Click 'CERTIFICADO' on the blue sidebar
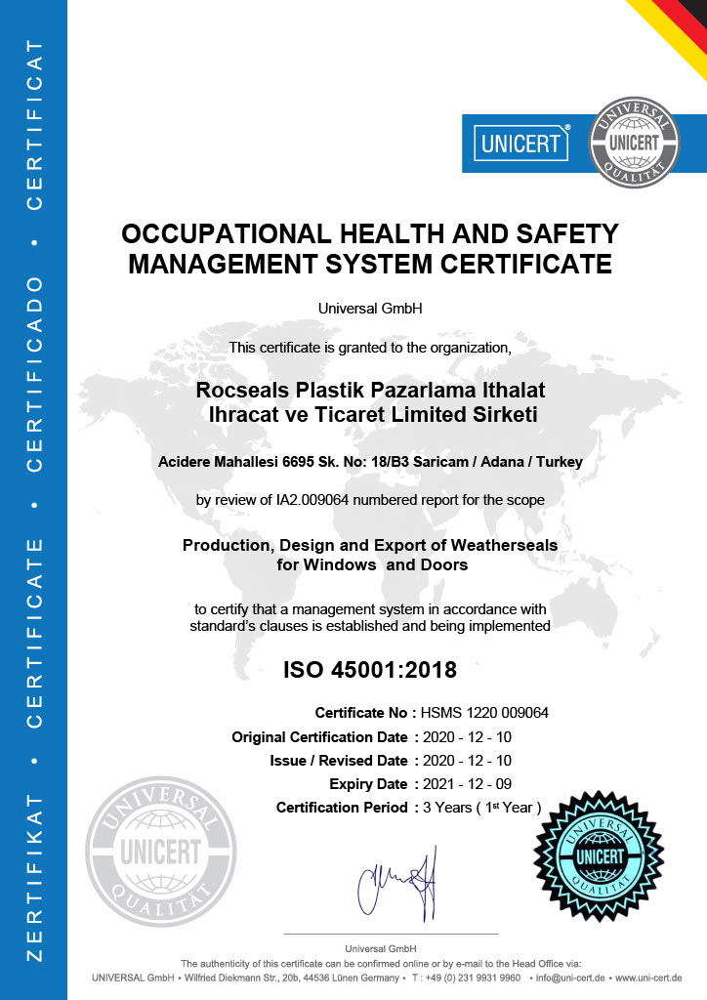Viewport: 707px width, 1000px height. (x=34, y=374)
